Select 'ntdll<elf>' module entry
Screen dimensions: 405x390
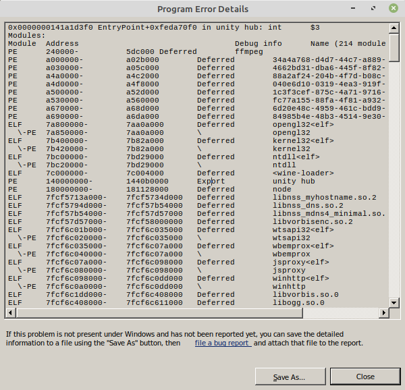point(296,157)
